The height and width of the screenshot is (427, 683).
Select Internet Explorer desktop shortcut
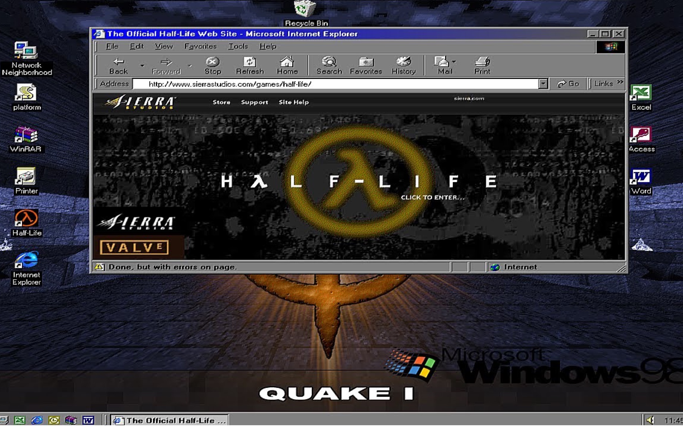point(26,268)
